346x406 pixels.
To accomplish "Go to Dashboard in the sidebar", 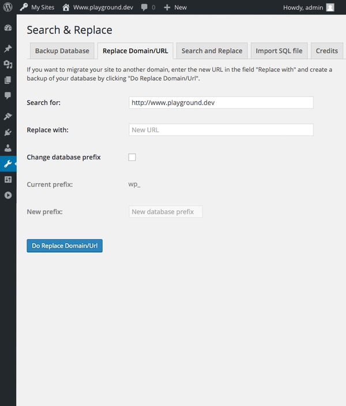I will 8,28.
